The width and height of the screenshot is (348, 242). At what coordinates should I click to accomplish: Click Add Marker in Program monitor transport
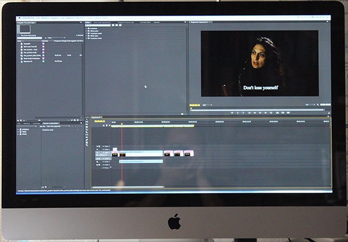(232, 113)
